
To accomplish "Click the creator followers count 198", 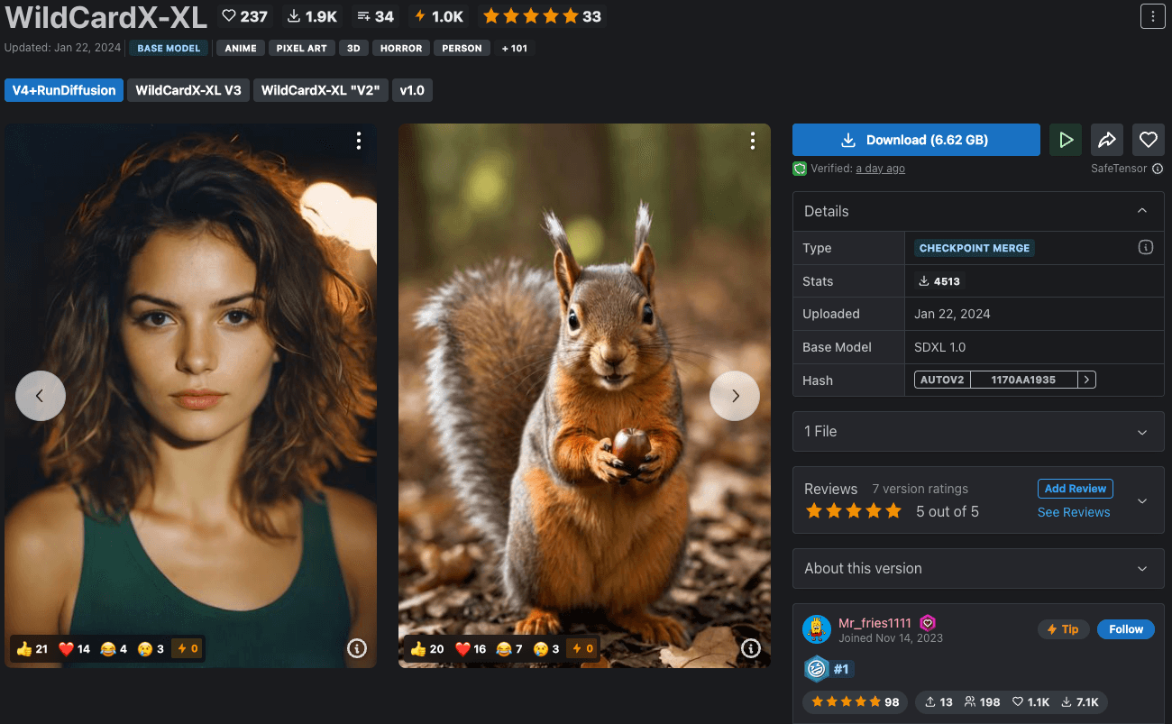I will pos(982,702).
